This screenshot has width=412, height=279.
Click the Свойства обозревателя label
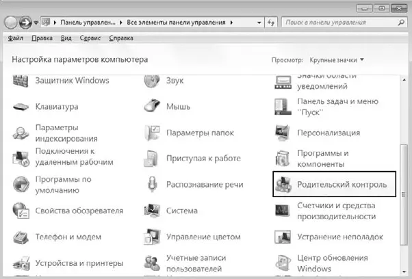click(x=79, y=211)
